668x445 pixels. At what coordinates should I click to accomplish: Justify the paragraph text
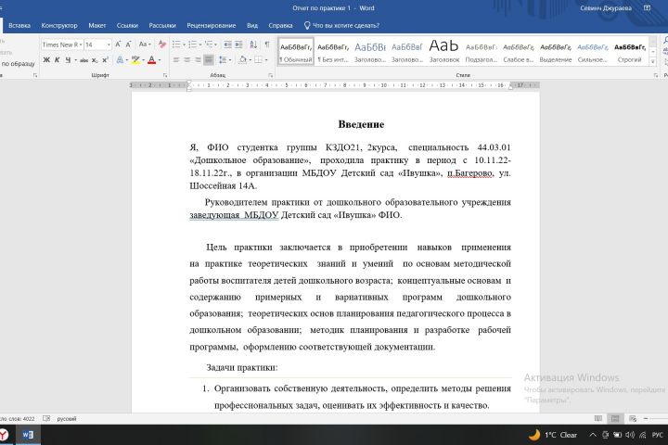(x=209, y=60)
